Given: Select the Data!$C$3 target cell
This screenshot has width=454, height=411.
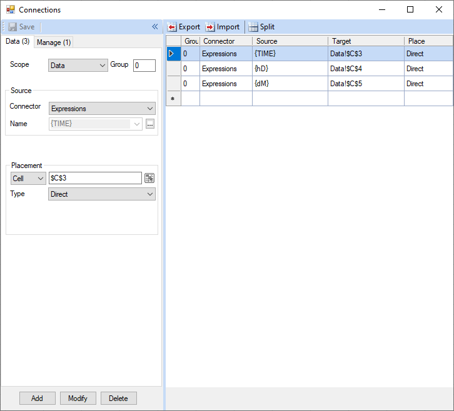Looking at the screenshot, I should click(366, 54).
